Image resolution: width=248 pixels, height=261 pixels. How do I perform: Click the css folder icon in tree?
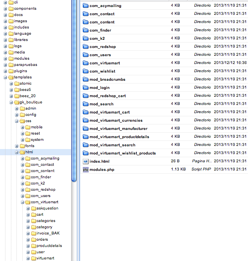22,121
